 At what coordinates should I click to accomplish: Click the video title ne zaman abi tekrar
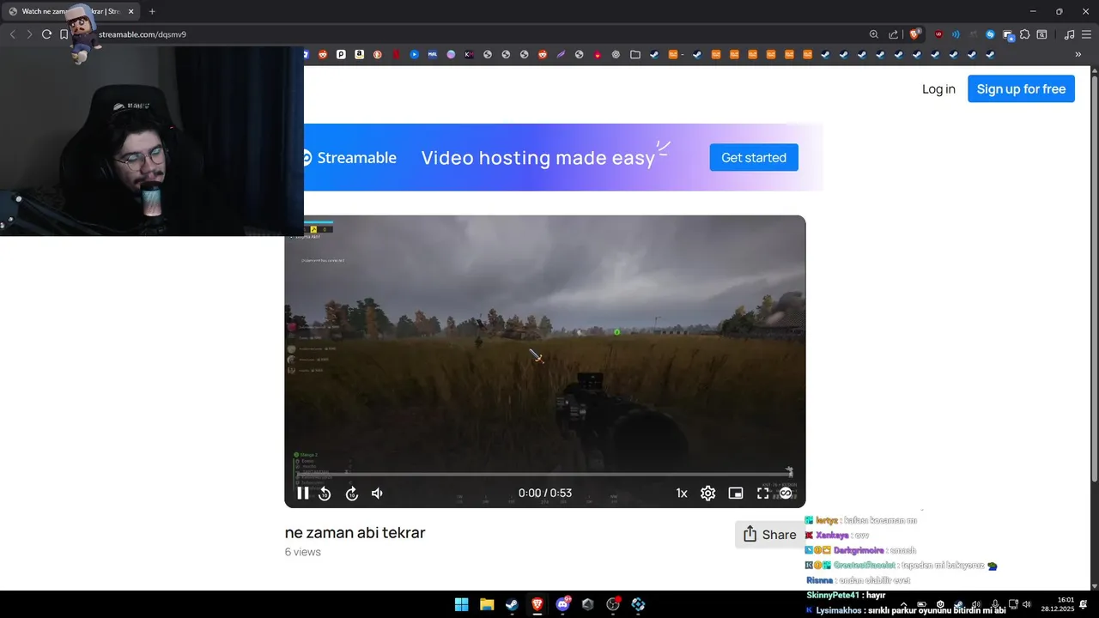coord(355,533)
